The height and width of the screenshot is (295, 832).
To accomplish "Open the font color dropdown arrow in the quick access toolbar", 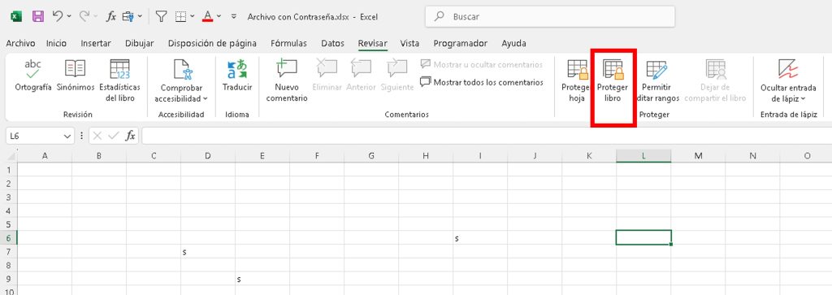I will point(219,16).
